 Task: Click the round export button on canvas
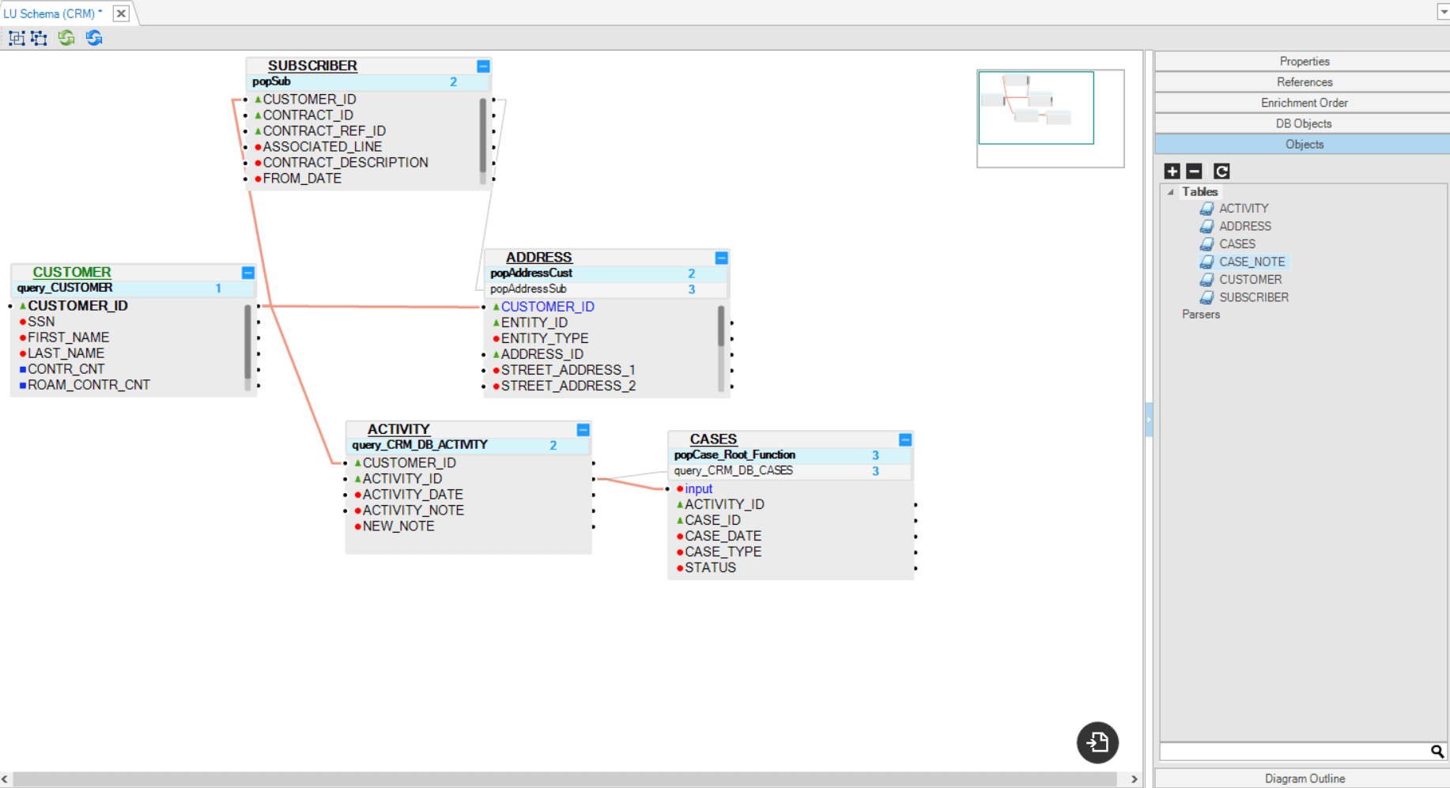[x=1097, y=743]
